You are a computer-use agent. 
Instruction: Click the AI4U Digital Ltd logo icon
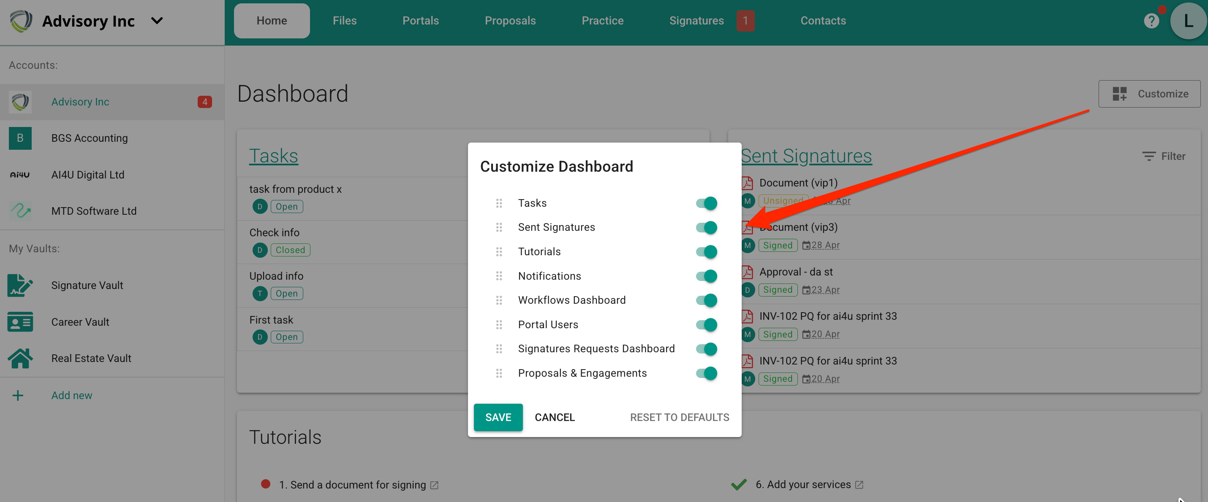coord(20,175)
